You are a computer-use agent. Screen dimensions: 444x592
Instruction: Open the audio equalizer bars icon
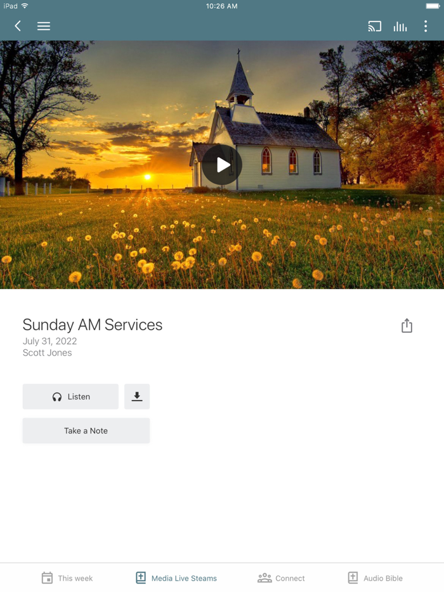tap(400, 26)
